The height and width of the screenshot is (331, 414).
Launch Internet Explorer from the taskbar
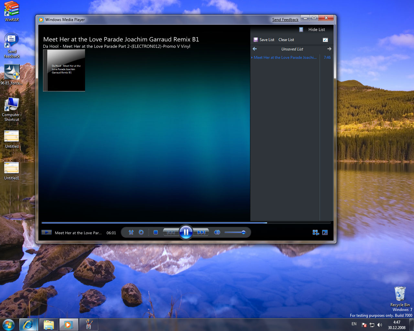28,325
